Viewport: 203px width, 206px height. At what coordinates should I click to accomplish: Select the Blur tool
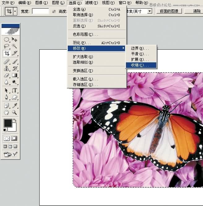pos(6,82)
